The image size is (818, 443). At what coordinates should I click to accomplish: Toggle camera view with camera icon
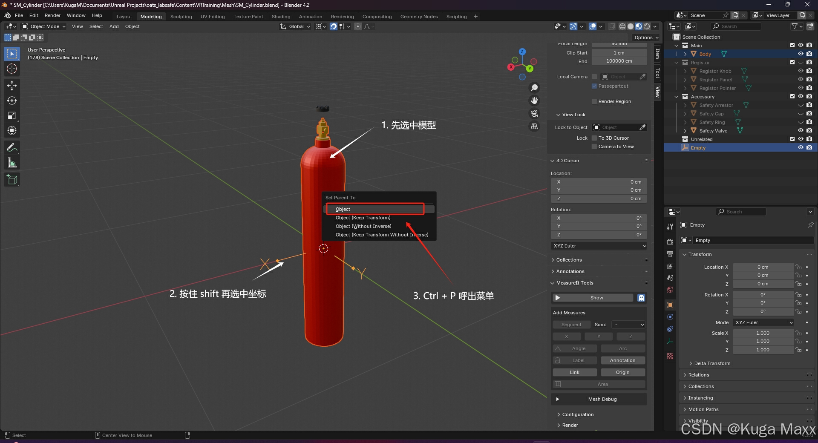coord(534,113)
